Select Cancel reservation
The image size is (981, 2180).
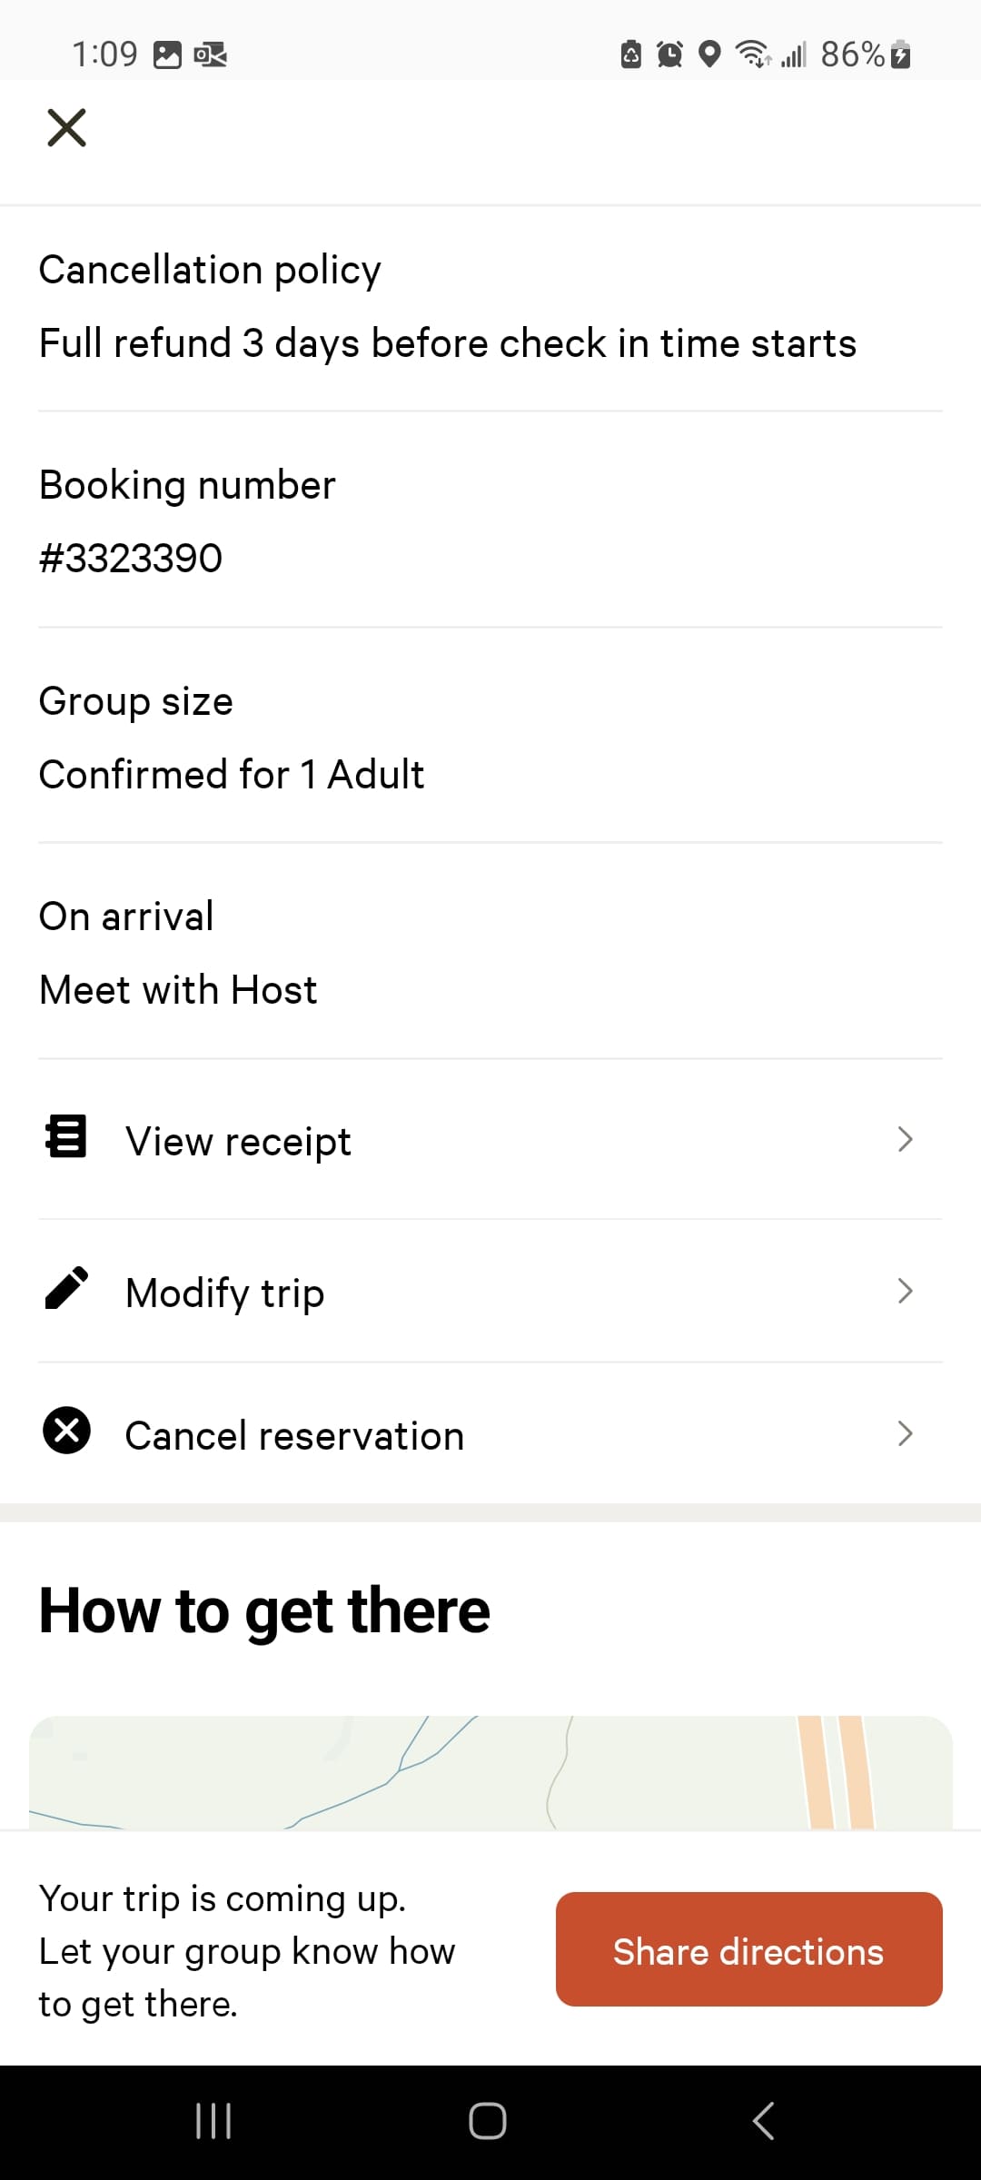click(490, 1433)
